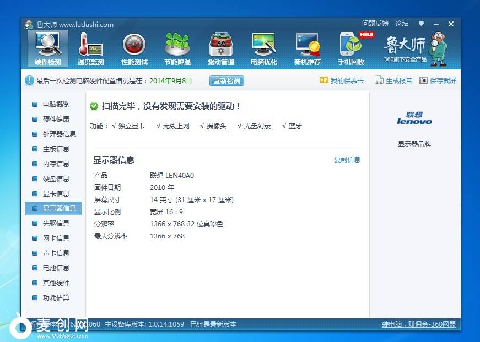
Task: Click the 重新检测 re-detect button
Action: (226, 81)
